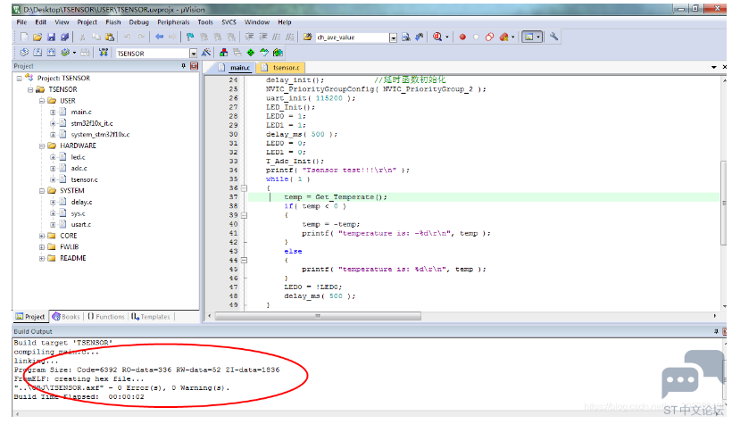Screen dimensions: 732x424
Task: Select tsensor.c in project tree
Action: (x=84, y=179)
